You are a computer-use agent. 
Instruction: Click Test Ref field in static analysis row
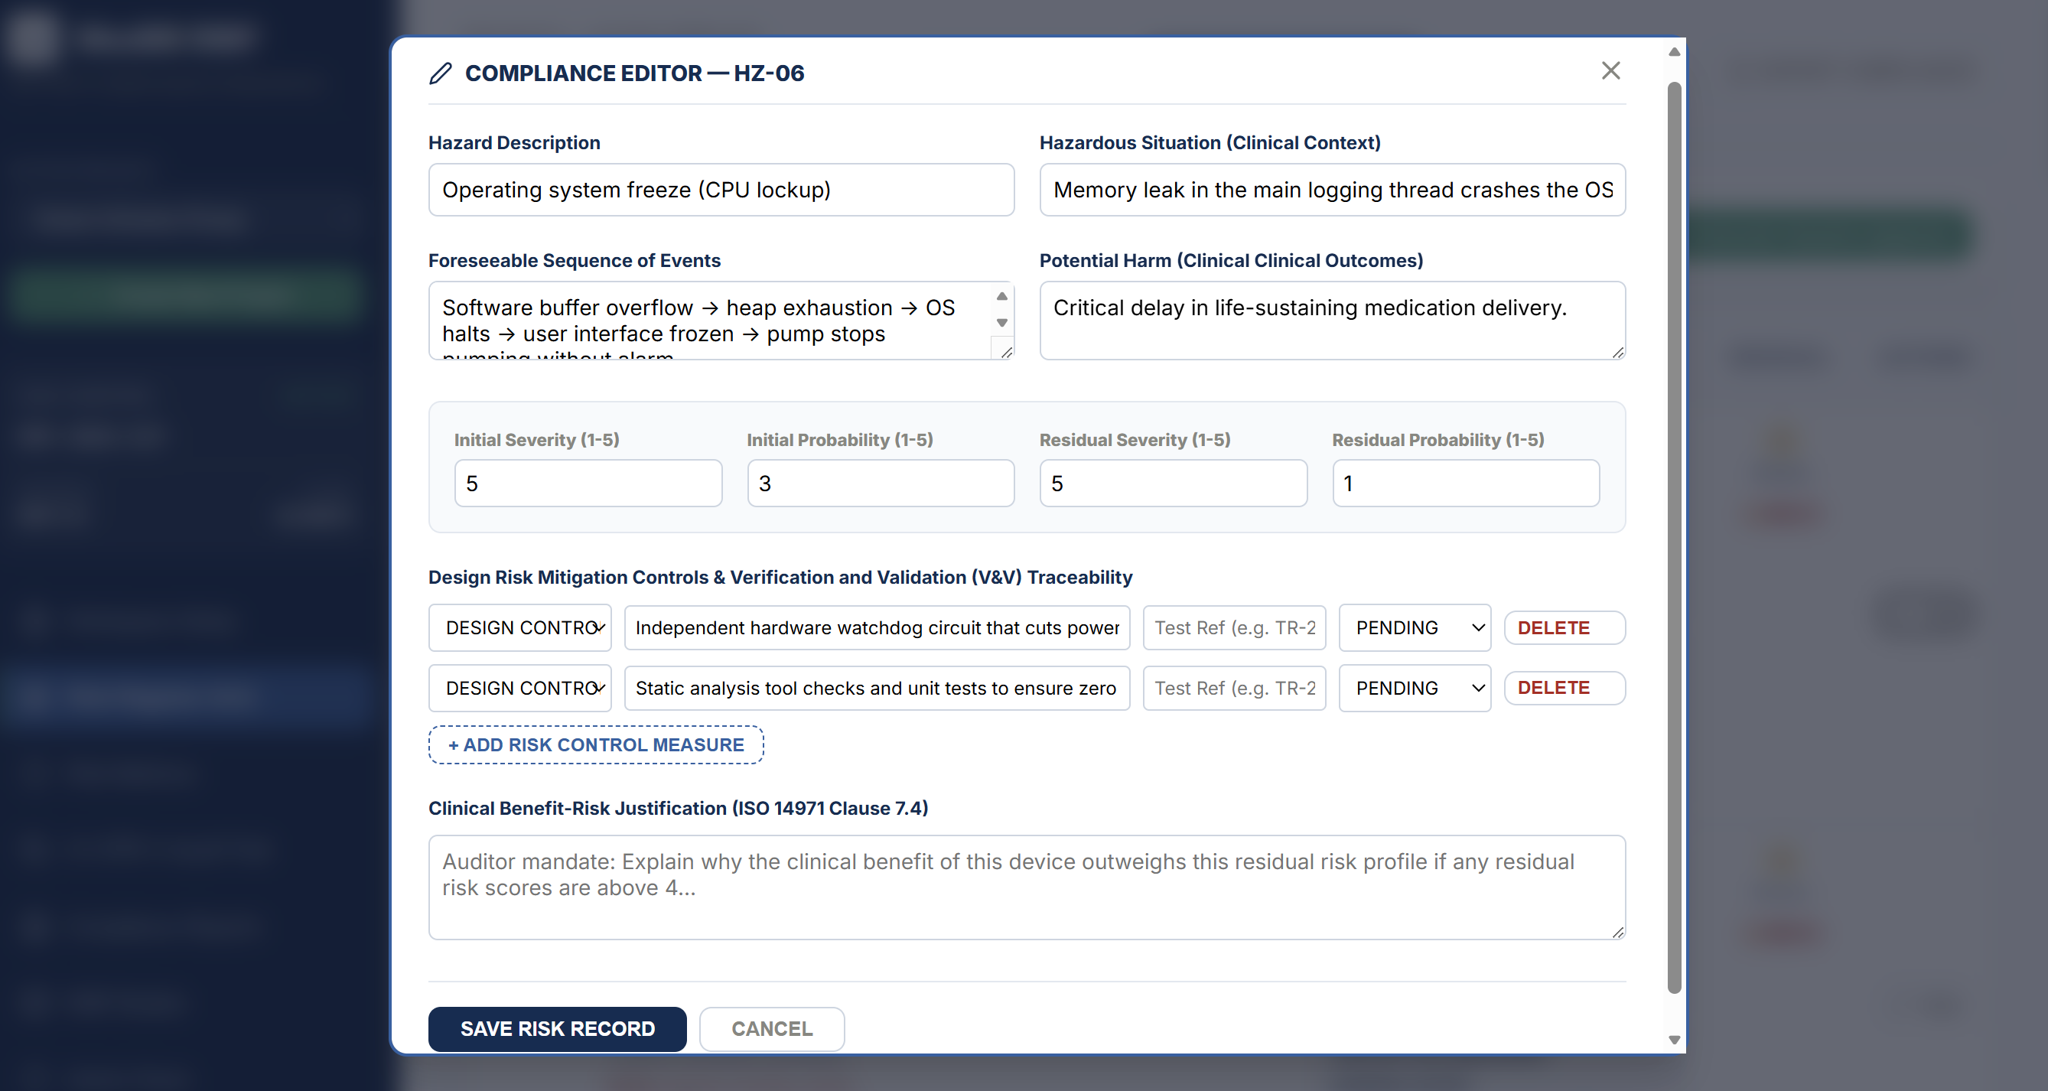coord(1235,689)
